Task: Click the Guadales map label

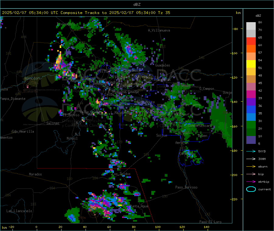Action: [163, 65]
